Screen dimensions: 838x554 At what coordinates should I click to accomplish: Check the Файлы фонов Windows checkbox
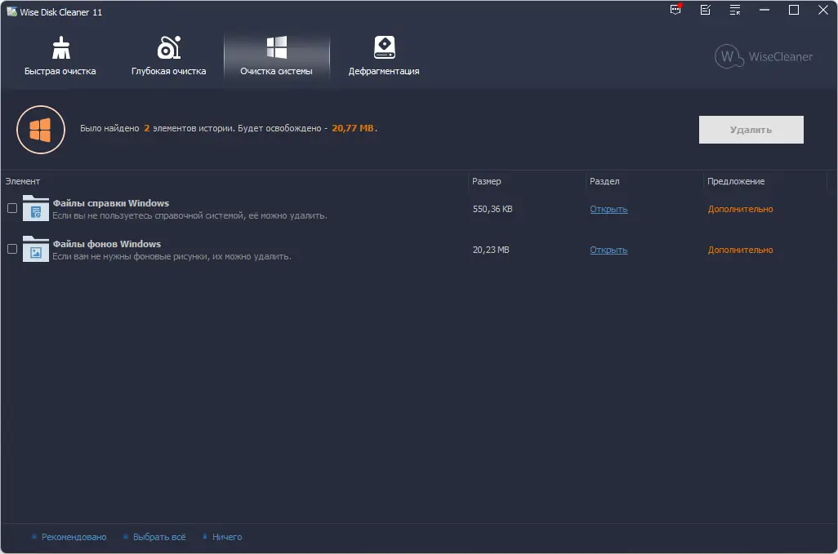coord(12,249)
